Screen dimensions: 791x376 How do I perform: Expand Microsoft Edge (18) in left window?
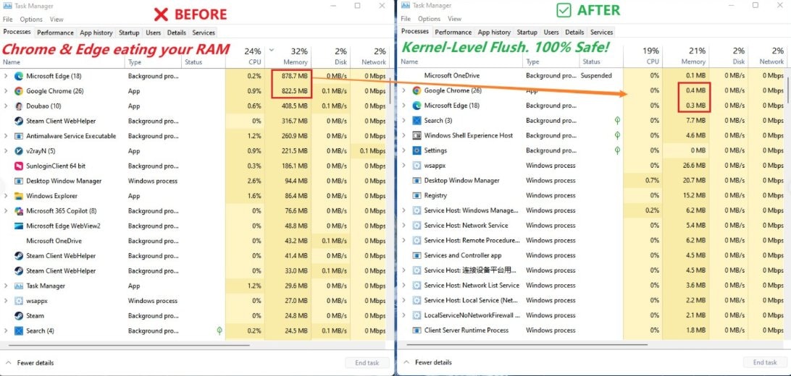(x=6, y=76)
